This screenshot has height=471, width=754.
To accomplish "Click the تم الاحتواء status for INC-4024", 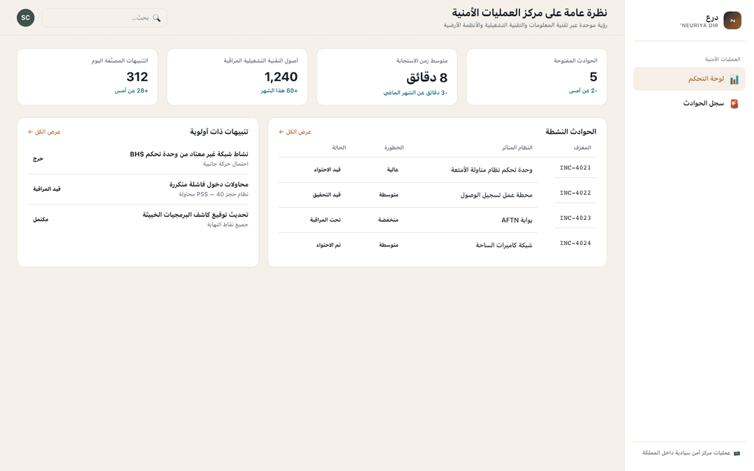I will click(x=328, y=245).
